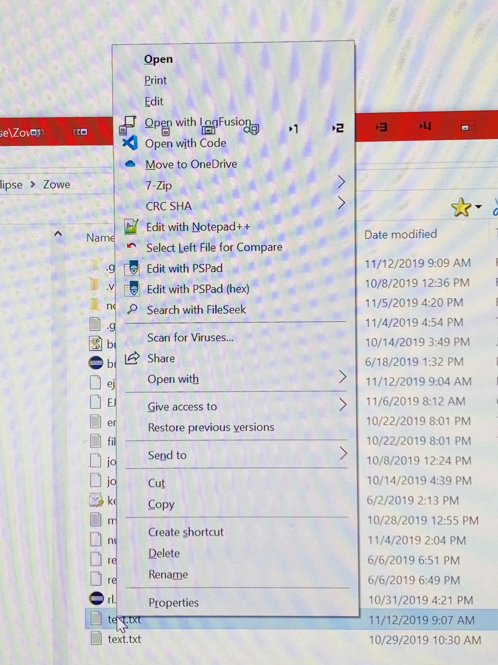498x665 pixels.
Task: Expand the 7-Zip submenu arrow
Action: (x=341, y=182)
